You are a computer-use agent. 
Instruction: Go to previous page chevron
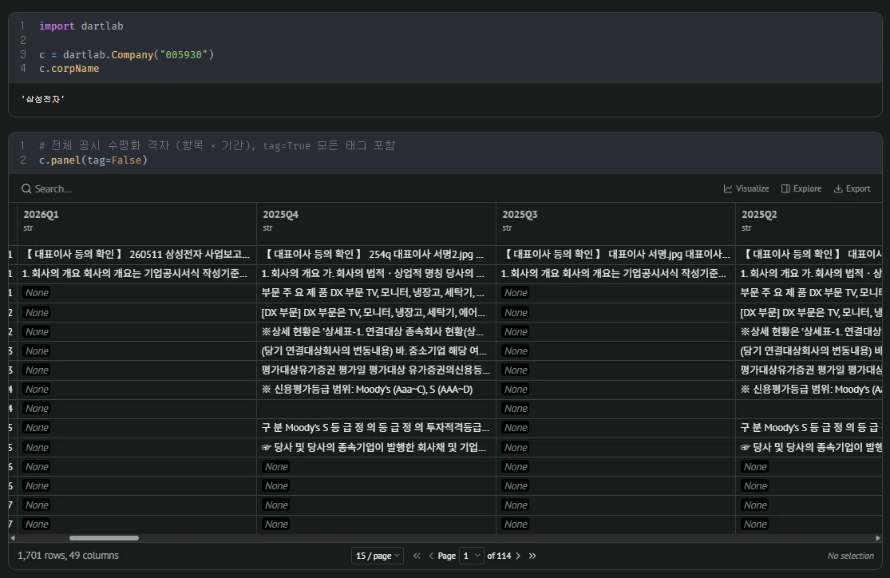pyautogui.click(x=431, y=556)
